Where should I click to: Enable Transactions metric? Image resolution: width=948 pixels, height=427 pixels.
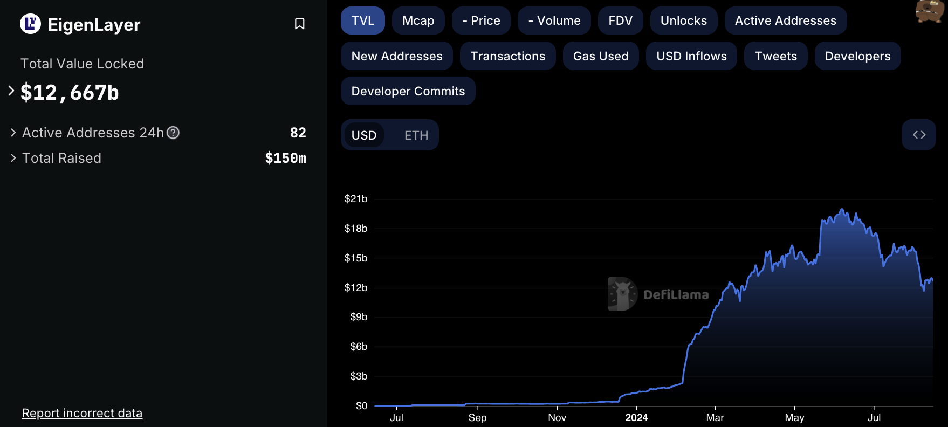[x=508, y=56]
